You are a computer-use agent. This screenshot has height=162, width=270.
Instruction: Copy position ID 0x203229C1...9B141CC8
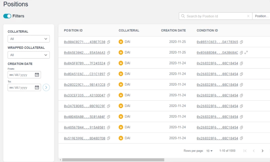coord(108,85)
